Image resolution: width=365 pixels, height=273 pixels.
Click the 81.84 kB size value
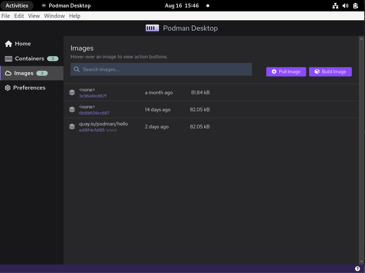click(200, 92)
